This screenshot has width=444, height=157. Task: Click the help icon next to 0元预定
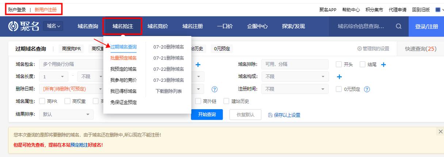click(x=367, y=89)
